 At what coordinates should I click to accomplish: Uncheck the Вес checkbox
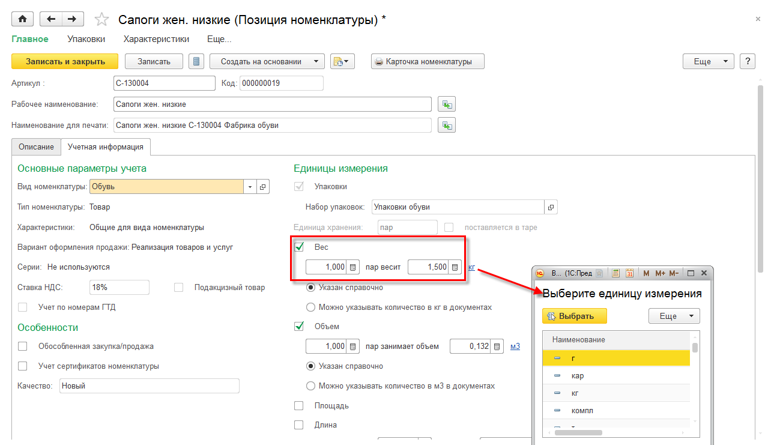pos(299,247)
